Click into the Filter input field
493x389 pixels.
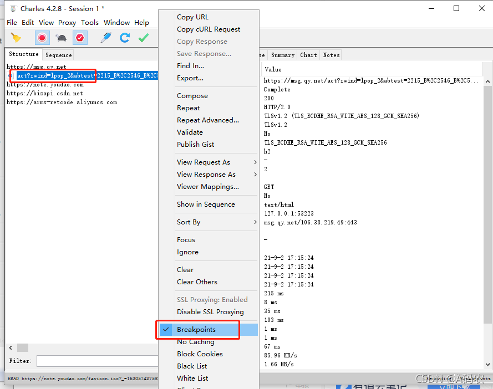coord(98,361)
